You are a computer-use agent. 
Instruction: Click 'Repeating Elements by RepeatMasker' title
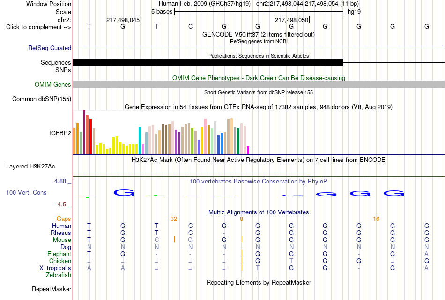[x=259, y=283]
